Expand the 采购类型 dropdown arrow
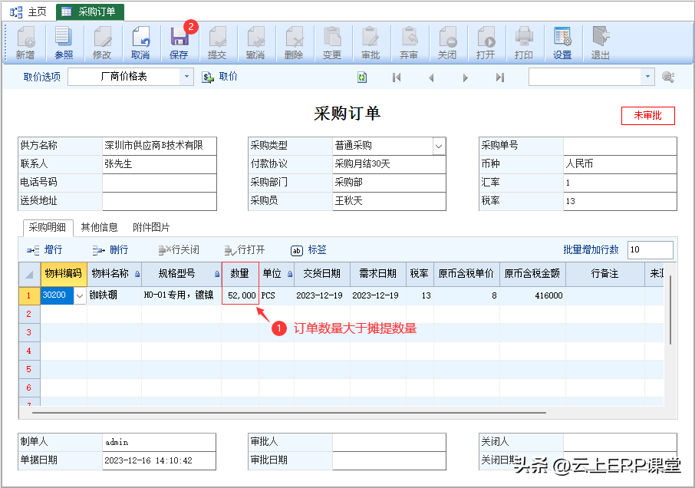This screenshot has width=695, height=488. tap(438, 146)
